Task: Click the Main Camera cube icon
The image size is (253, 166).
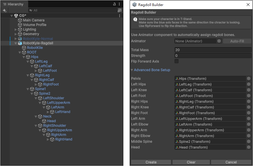Action: click(20, 20)
